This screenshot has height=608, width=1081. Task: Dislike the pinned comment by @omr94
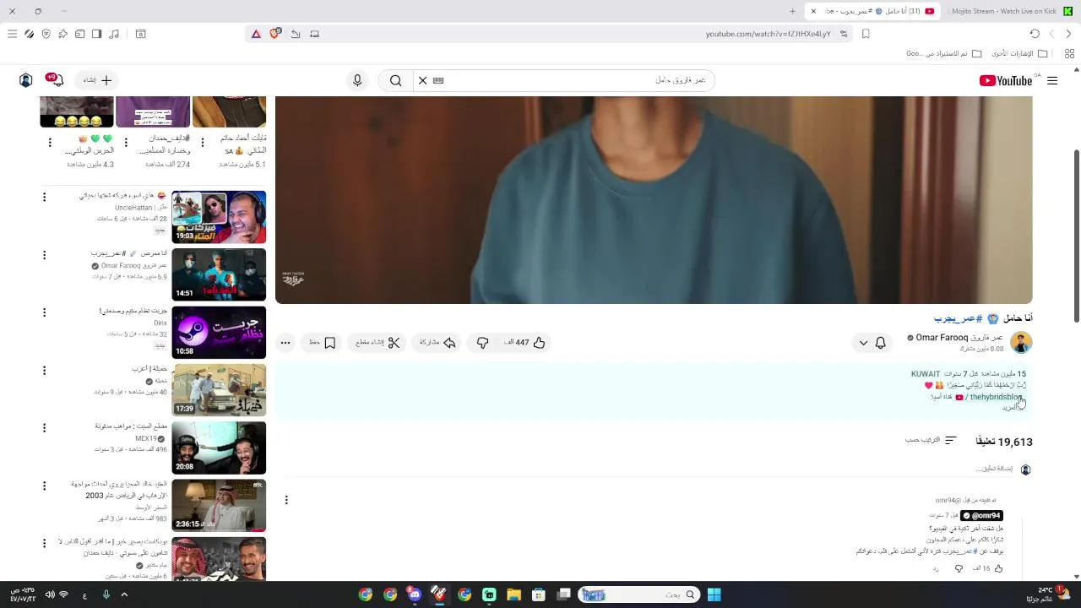point(959,568)
